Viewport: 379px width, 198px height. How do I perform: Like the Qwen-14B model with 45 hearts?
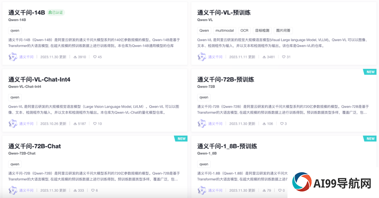pos(95,57)
